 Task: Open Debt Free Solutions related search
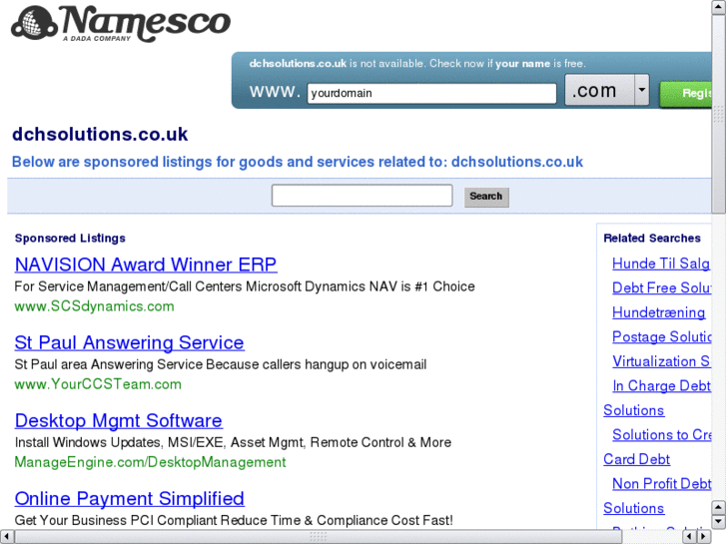point(662,288)
